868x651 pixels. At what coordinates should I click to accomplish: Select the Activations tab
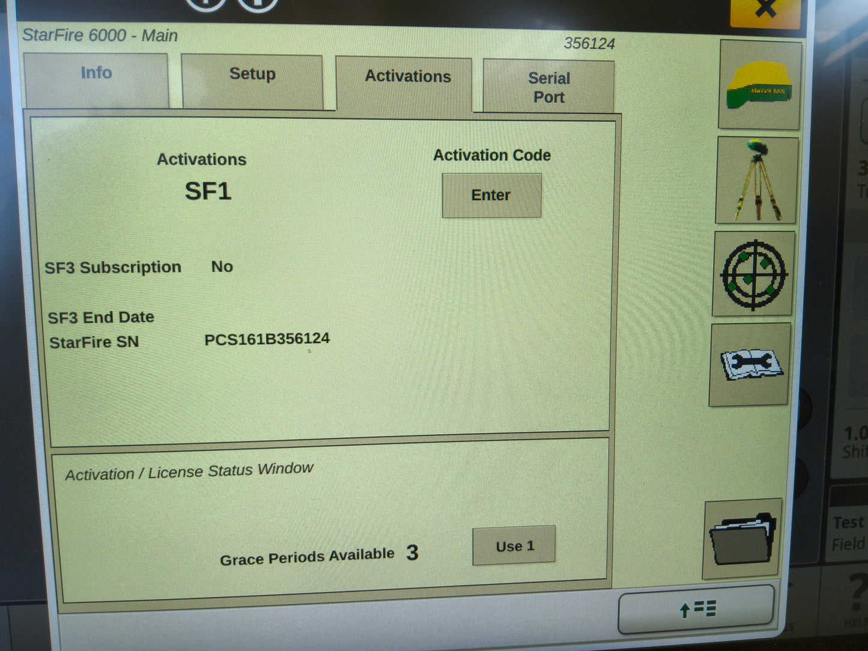[x=408, y=77]
